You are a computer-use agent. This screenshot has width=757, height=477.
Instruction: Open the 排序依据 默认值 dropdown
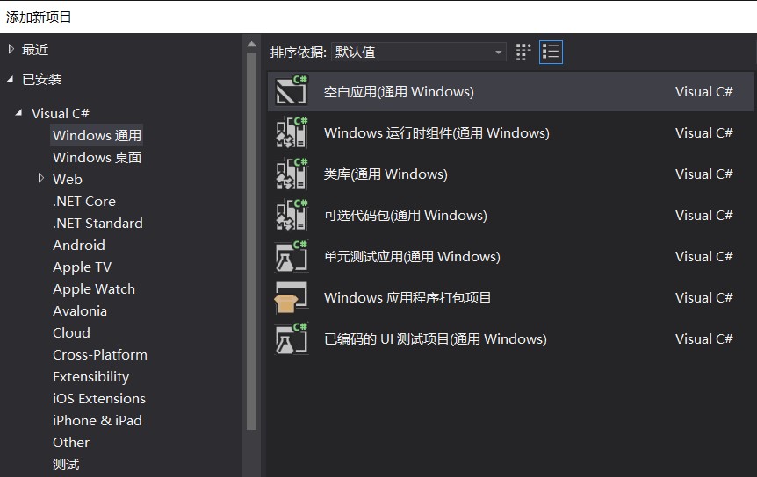419,52
